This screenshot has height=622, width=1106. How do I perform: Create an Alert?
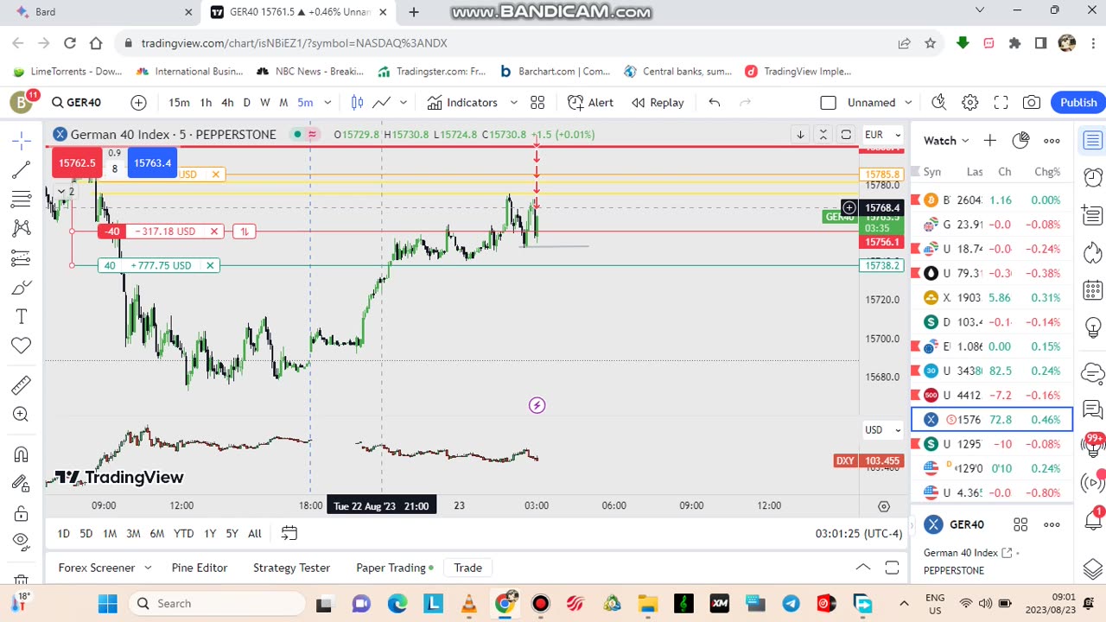[x=591, y=102]
